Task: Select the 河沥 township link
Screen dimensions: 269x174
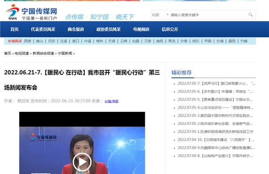Action: coord(52,41)
